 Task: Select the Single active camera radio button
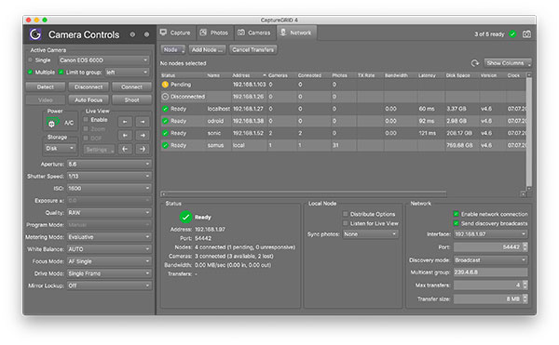pos(31,60)
